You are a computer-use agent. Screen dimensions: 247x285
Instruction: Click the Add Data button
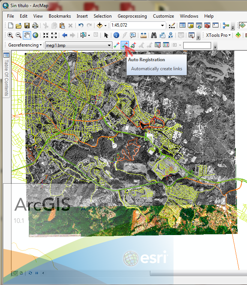pos(100,26)
